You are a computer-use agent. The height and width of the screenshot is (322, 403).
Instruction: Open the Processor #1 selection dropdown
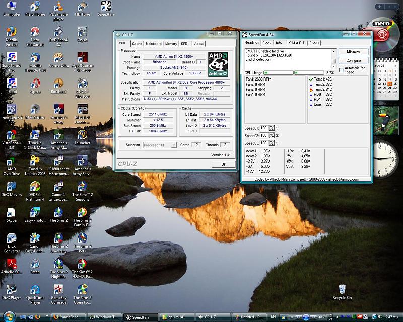click(159, 145)
